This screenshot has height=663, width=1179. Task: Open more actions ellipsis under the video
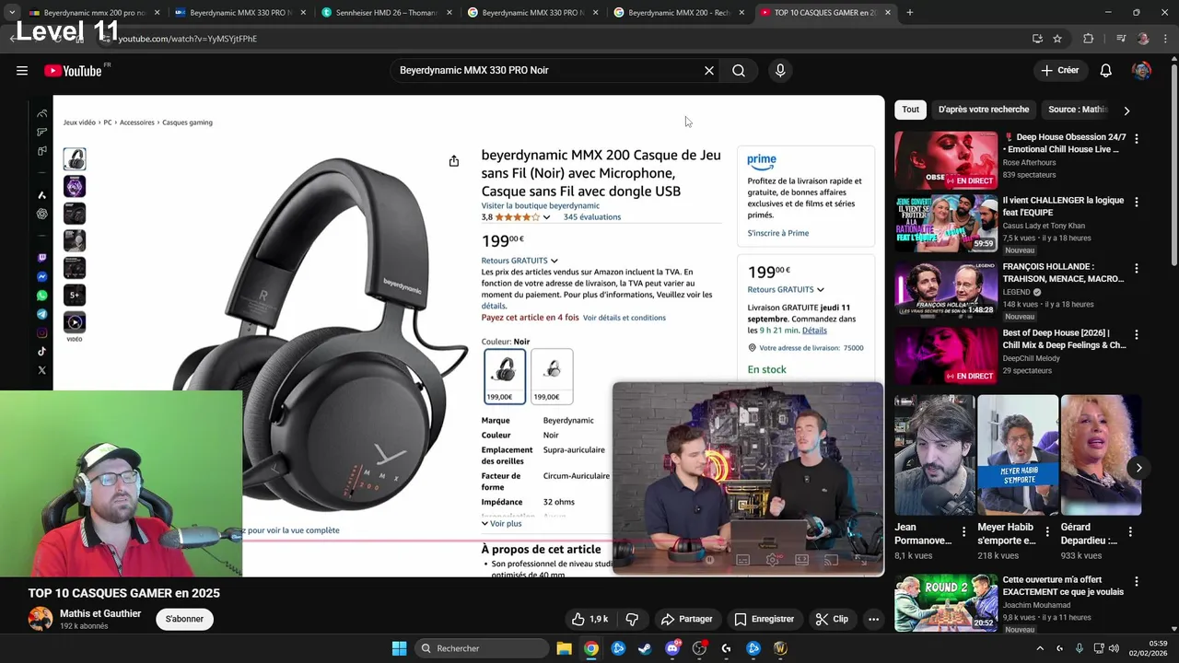[874, 619]
